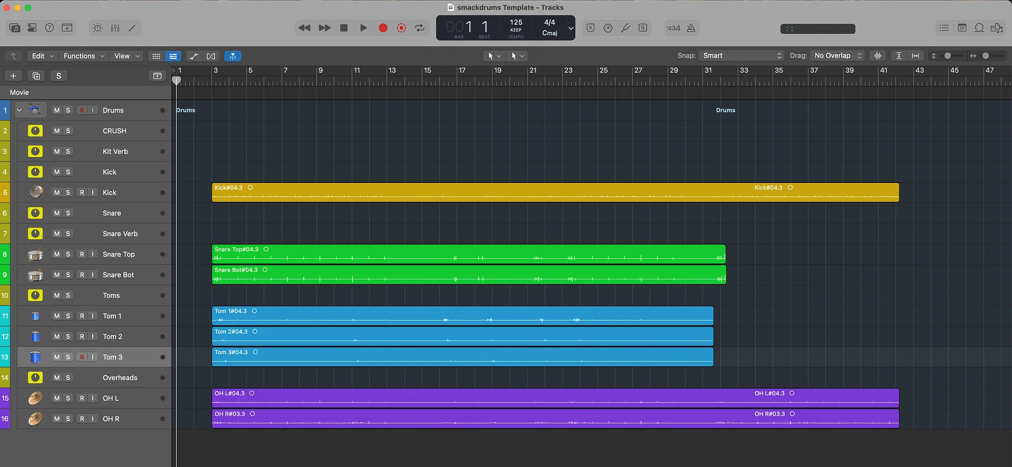Screen dimensions: 1012x467
Task: Add a new track
Action: point(13,76)
